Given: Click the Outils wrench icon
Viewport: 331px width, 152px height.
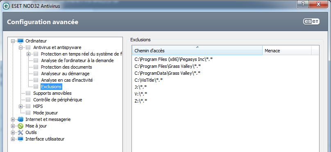Looking at the screenshot, I should 20,132.
